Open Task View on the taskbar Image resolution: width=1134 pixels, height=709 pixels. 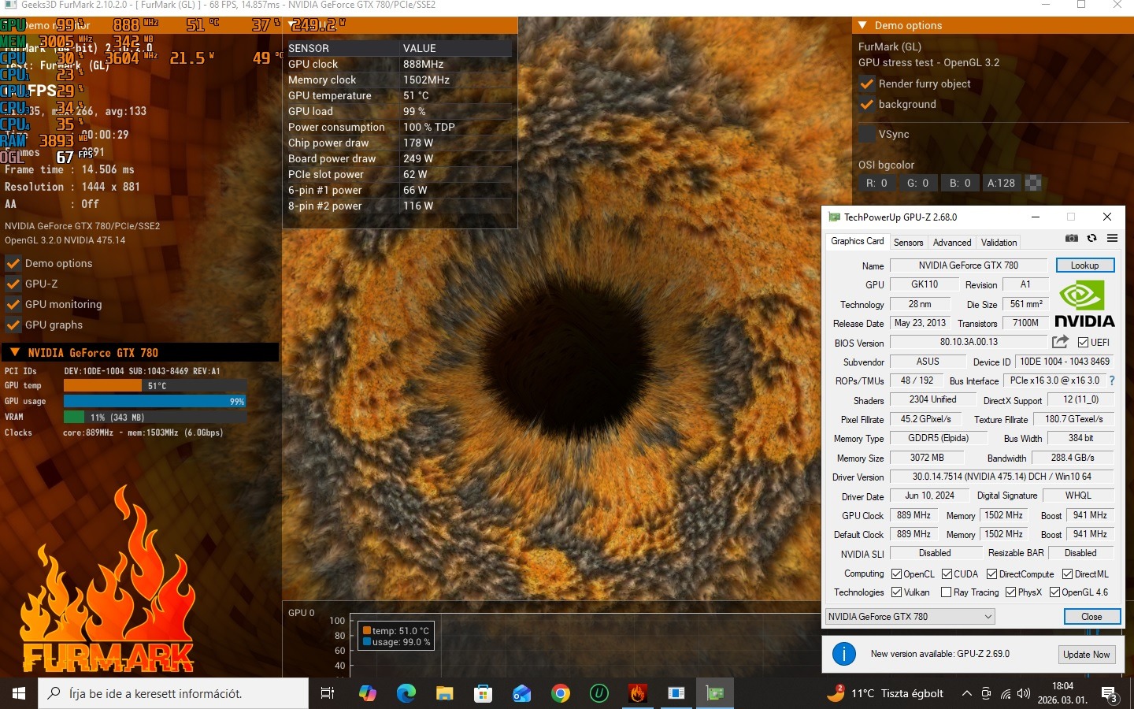click(x=328, y=693)
